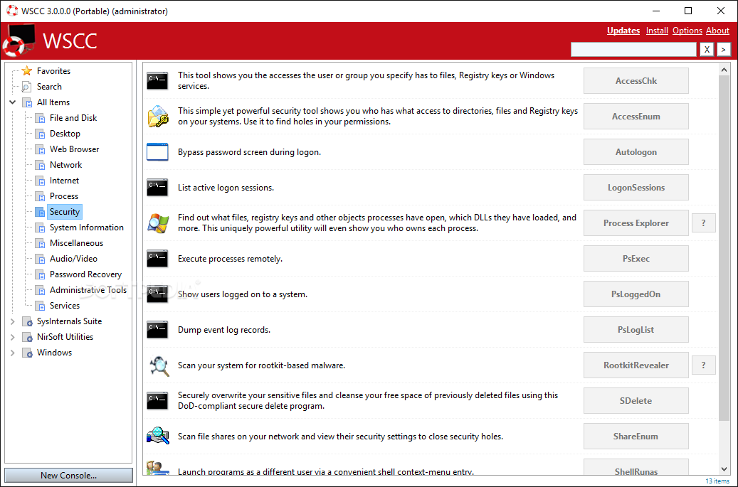Click the AccessChk command prompt icon
738x487 pixels.
pos(157,80)
